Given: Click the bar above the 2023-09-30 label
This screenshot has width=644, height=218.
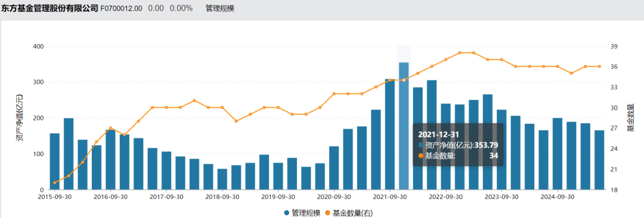Looking at the screenshot, I should pos(501,150).
